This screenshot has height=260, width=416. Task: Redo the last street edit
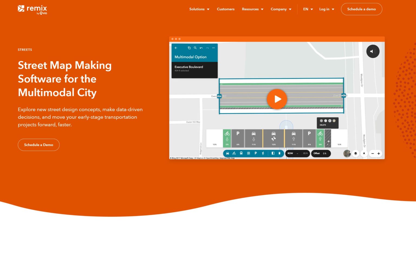[x=207, y=48]
